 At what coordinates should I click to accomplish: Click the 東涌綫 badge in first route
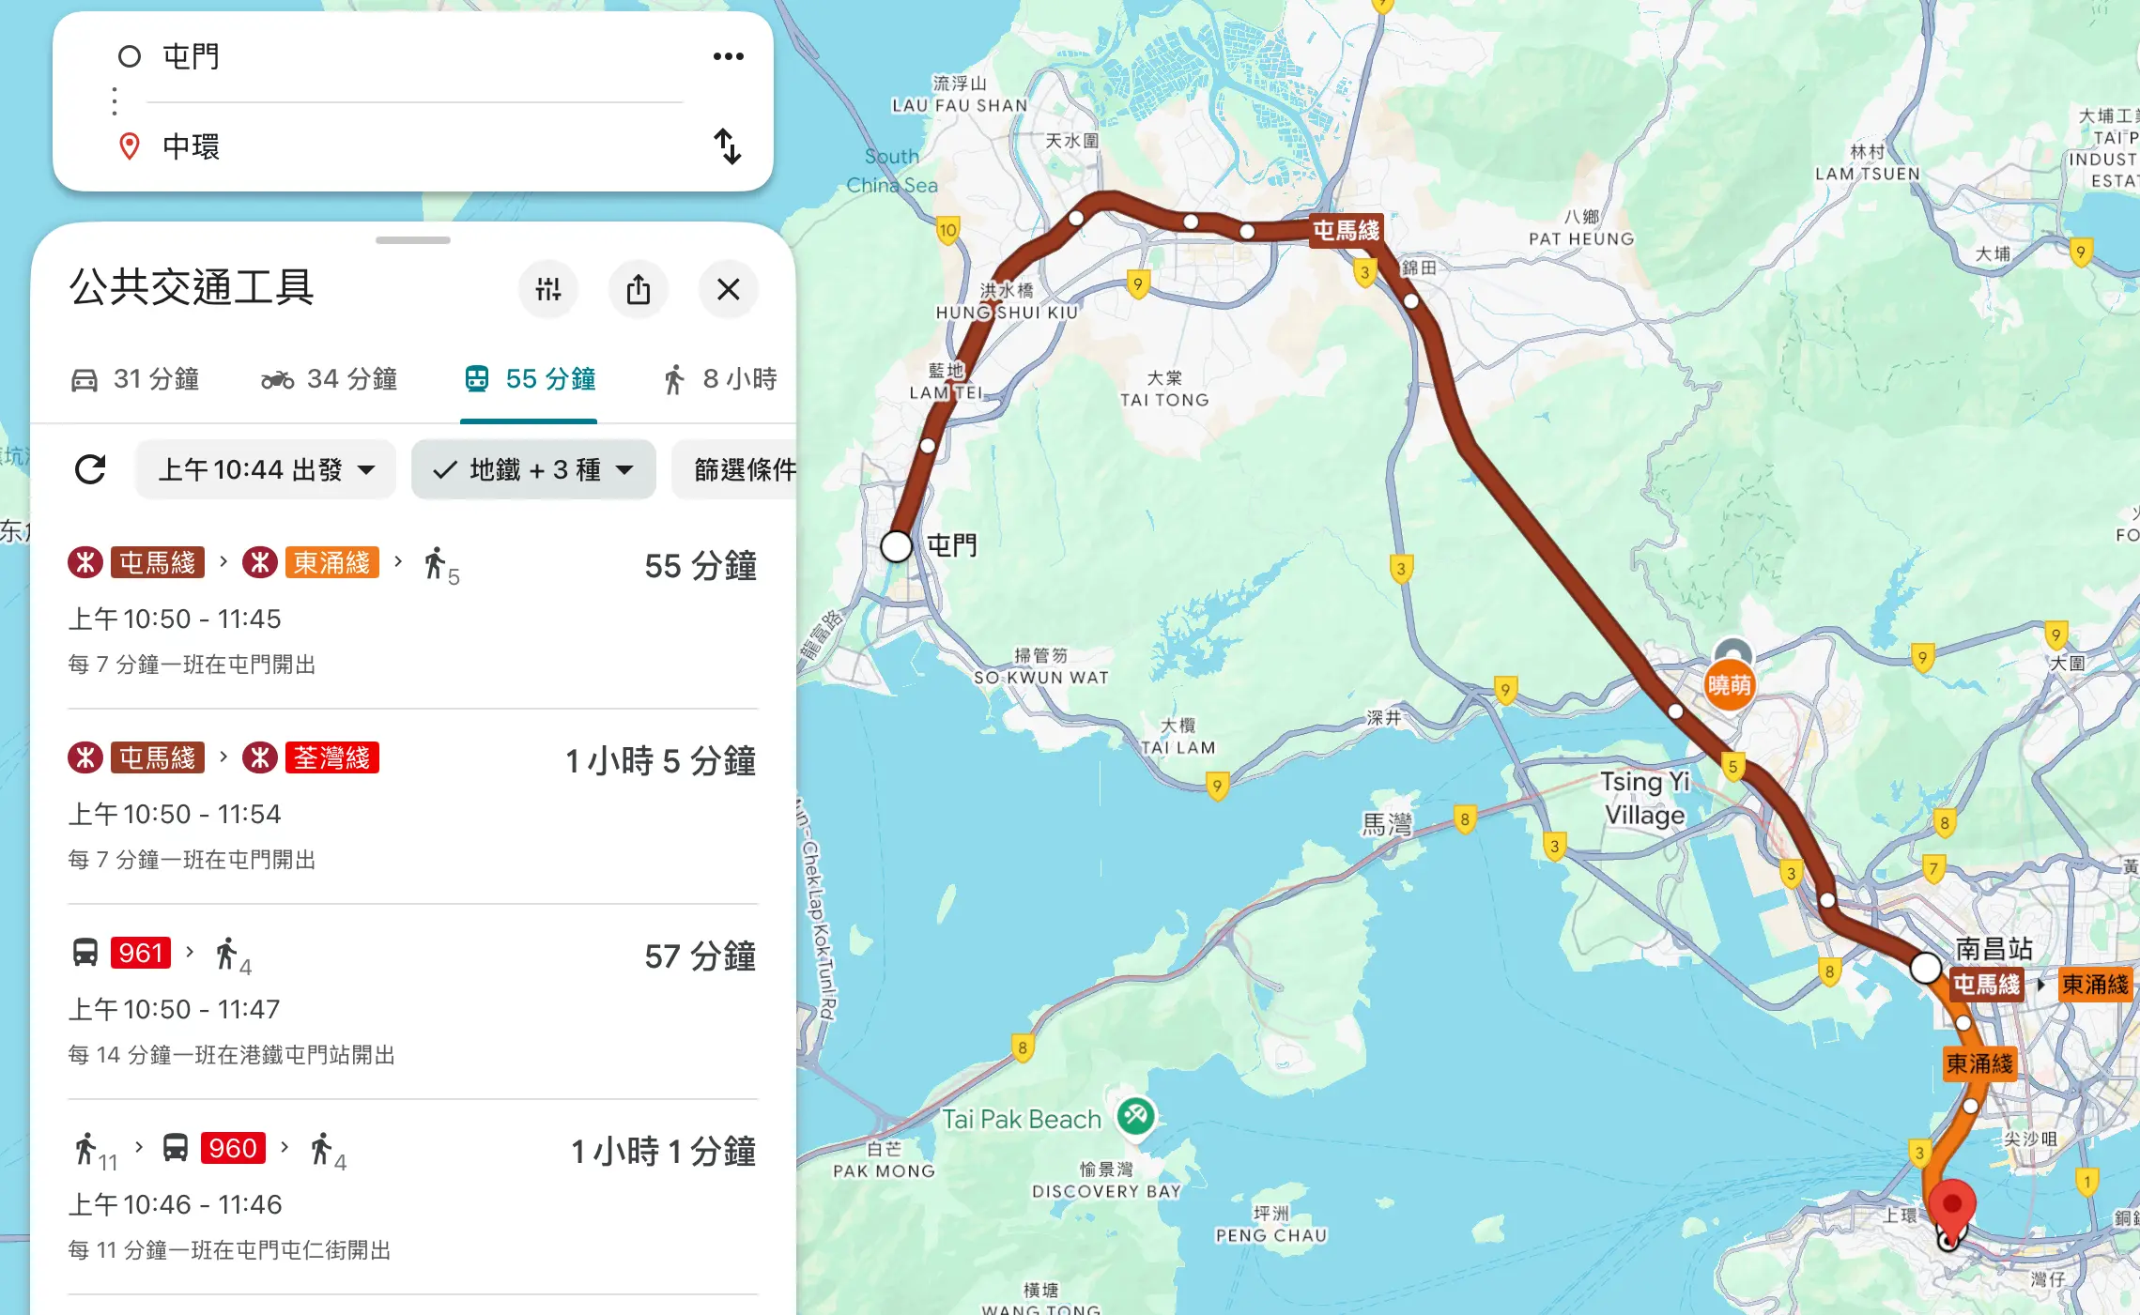click(x=332, y=562)
